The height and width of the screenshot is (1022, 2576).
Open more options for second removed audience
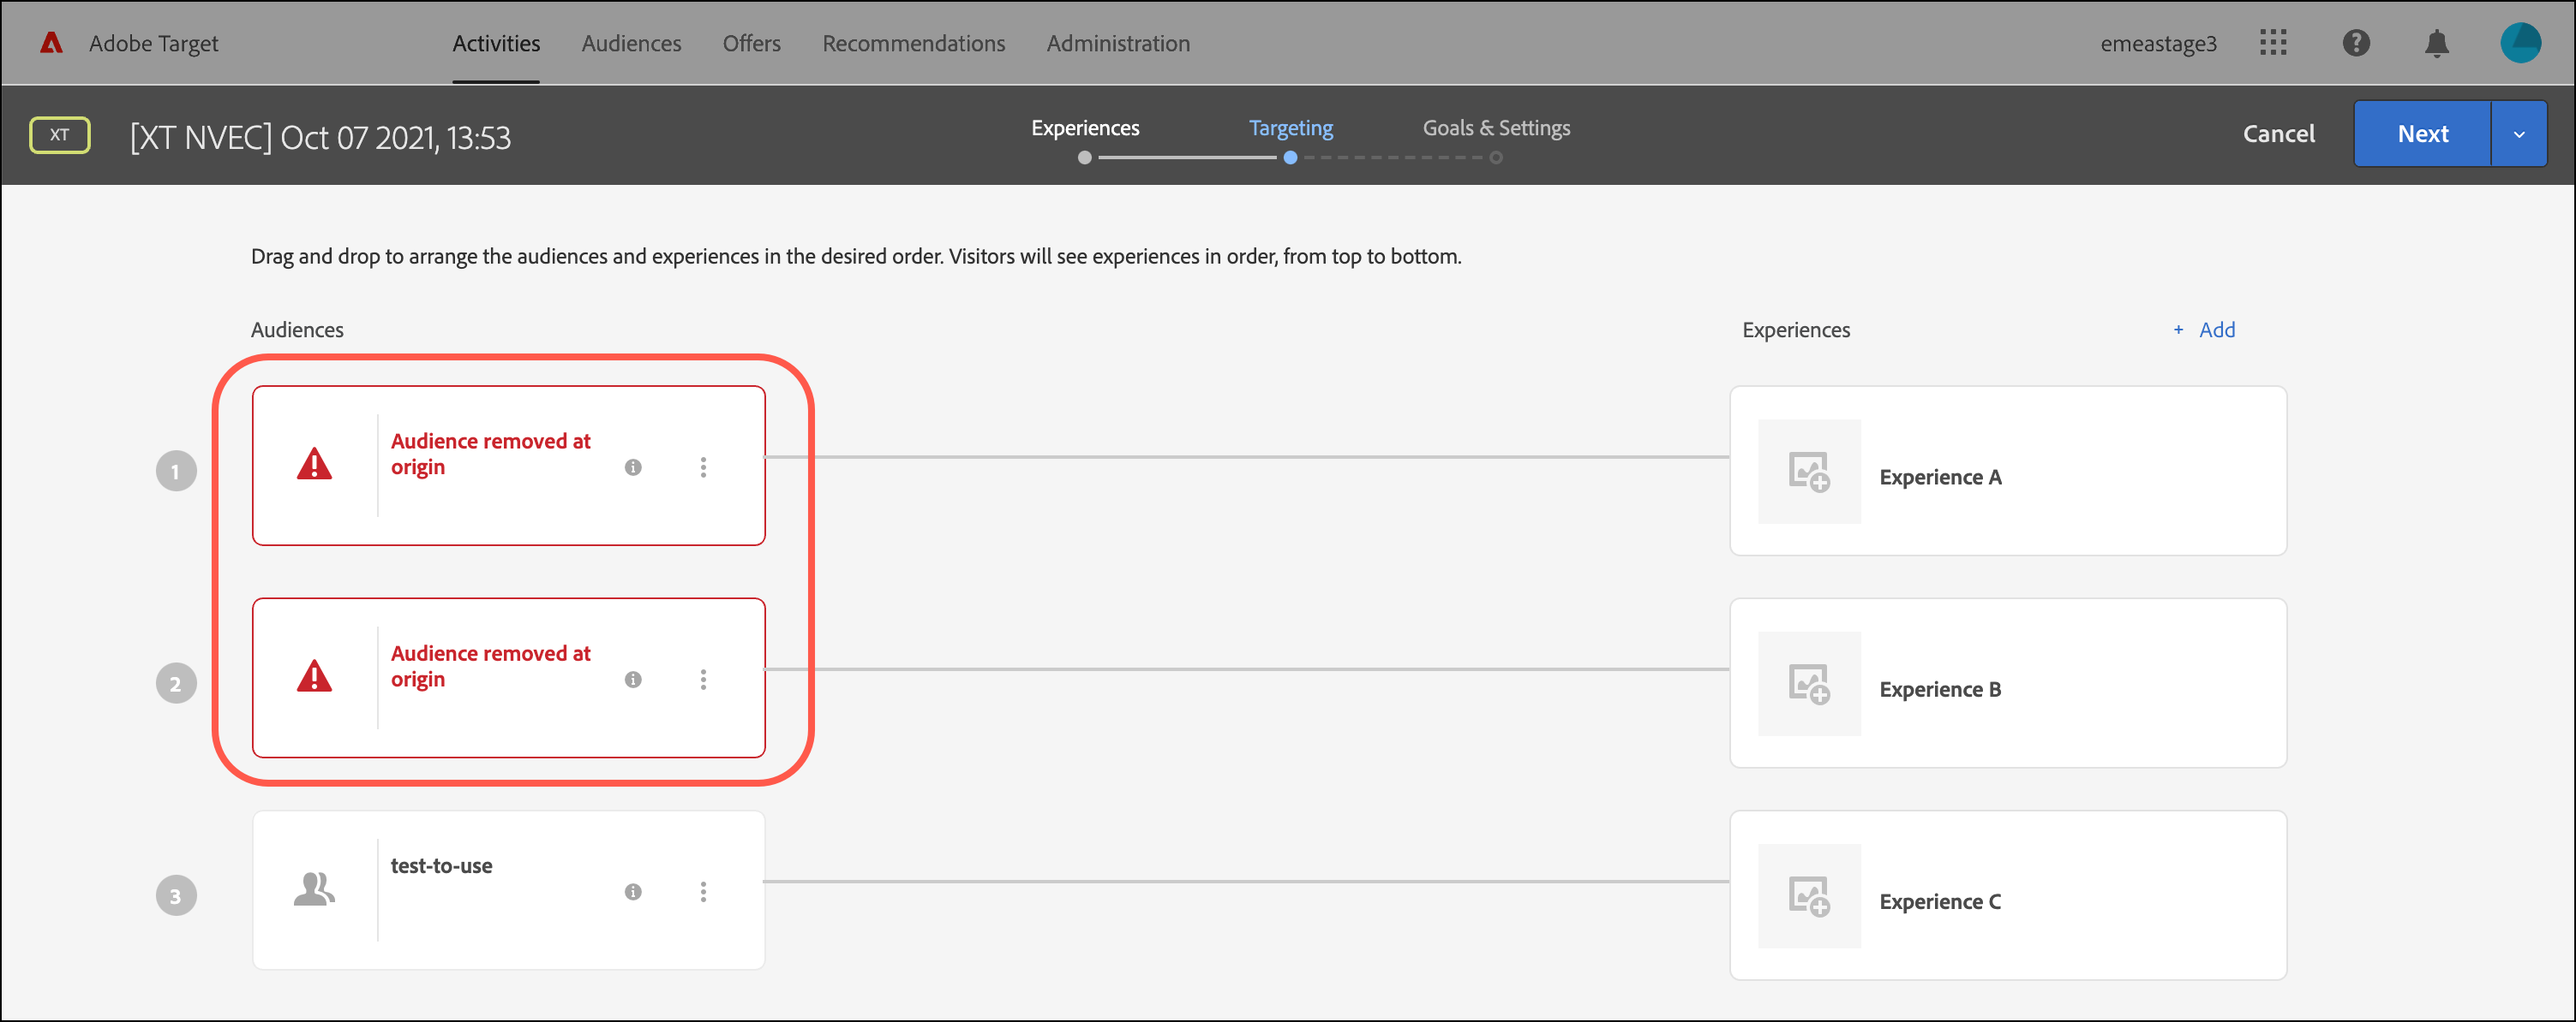(703, 680)
